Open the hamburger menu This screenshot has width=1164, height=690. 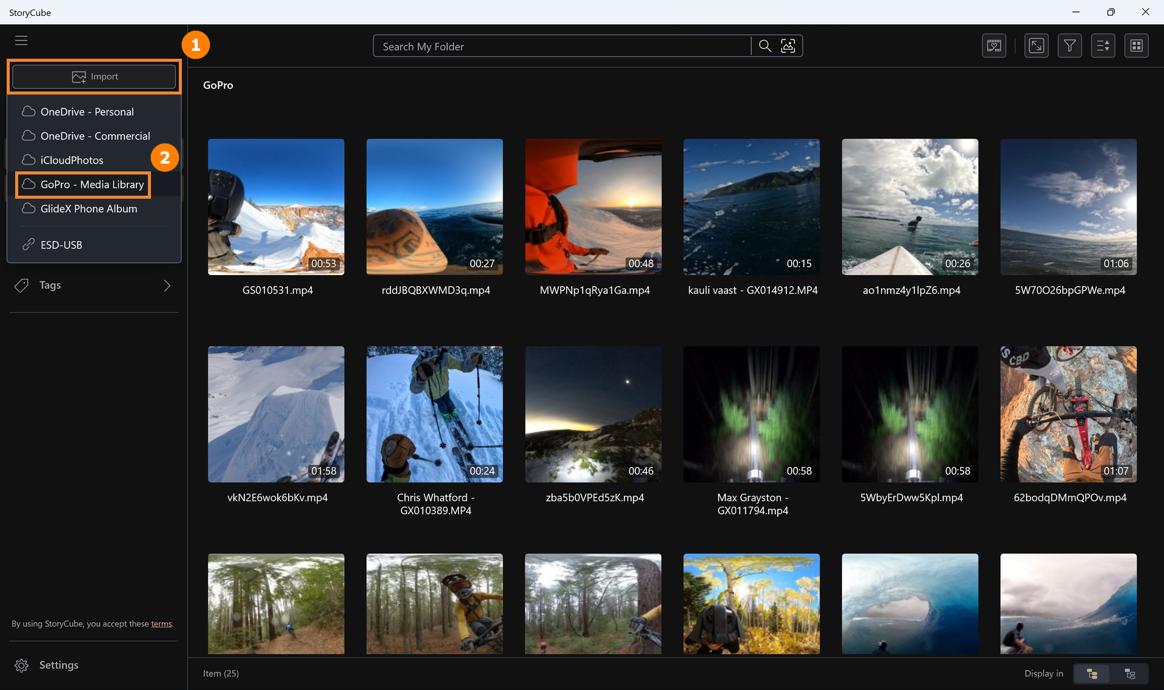(21, 41)
